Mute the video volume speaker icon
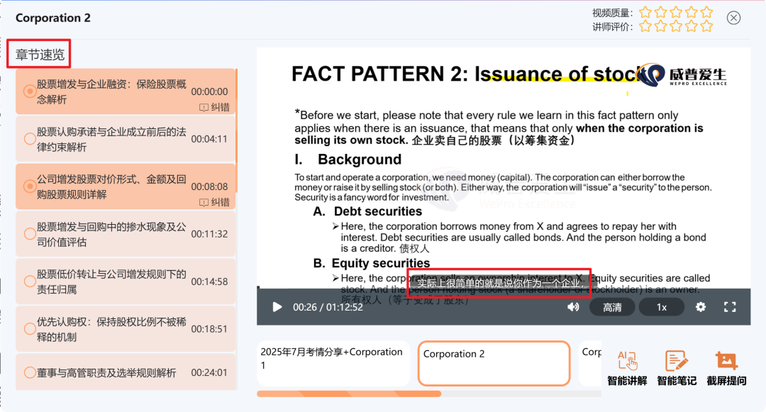Image resolution: width=766 pixels, height=412 pixels. (x=573, y=307)
